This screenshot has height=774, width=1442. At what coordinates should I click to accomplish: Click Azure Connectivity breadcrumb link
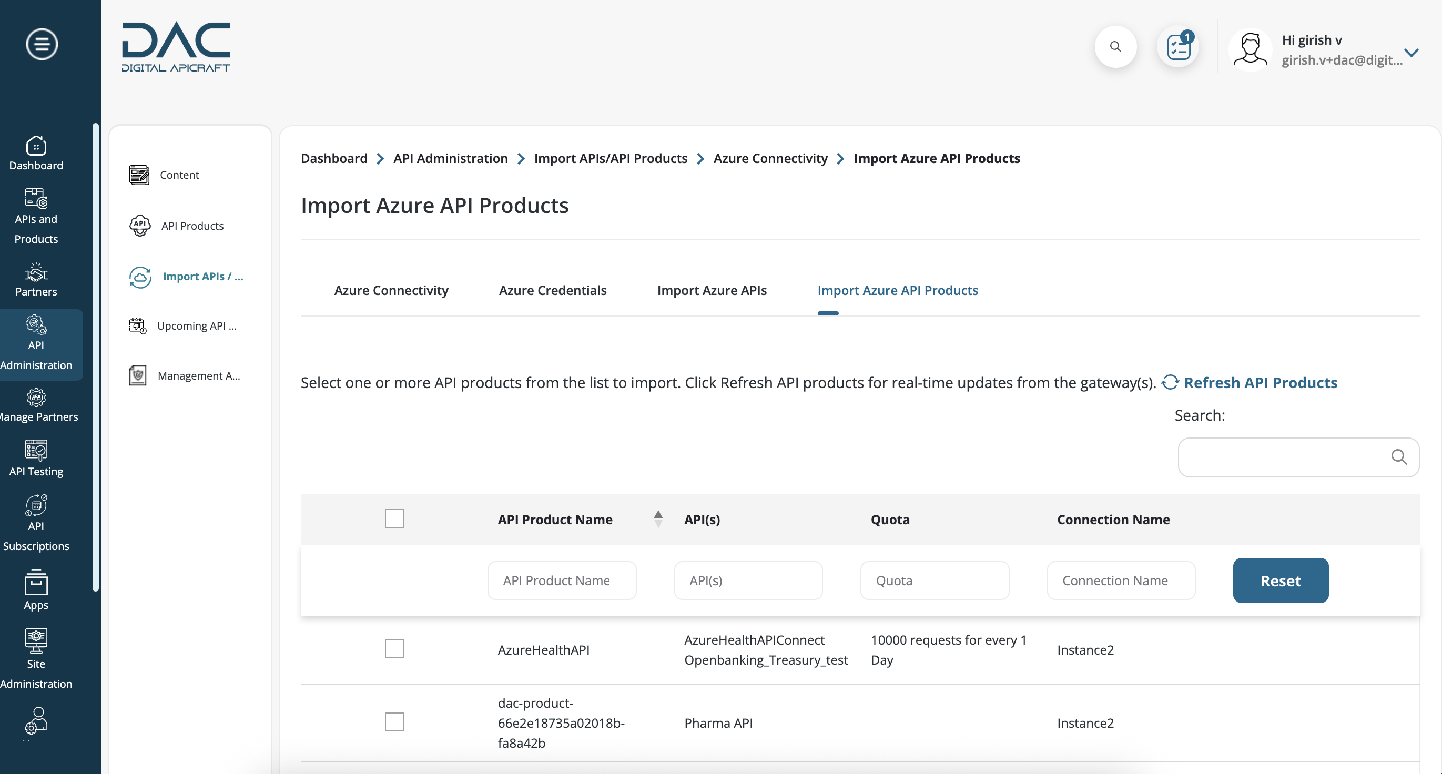tap(770, 158)
